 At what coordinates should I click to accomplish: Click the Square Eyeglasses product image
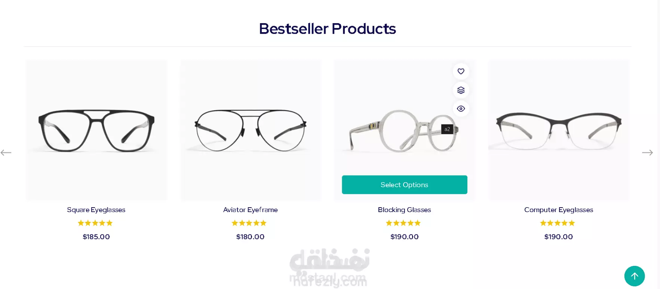pos(96,130)
